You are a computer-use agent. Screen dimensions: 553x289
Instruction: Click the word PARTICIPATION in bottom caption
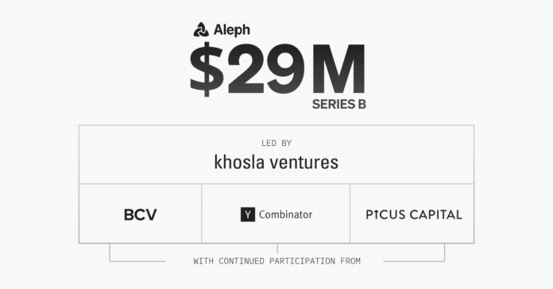pyautogui.click(x=302, y=261)
